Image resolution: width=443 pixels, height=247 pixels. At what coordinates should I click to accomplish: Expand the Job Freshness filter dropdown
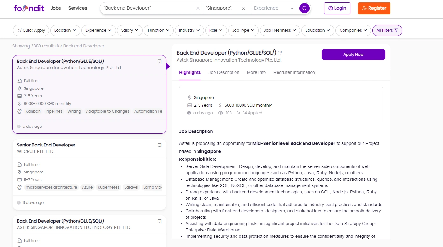tap(280, 30)
